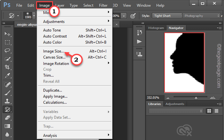The image size is (224, 140).
Task: Switch Libraries to list view
Action: pos(216,111)
